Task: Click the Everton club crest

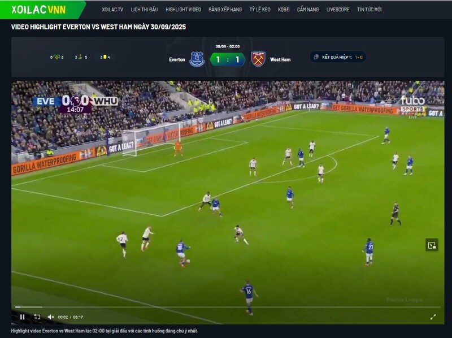Action: 197,59
